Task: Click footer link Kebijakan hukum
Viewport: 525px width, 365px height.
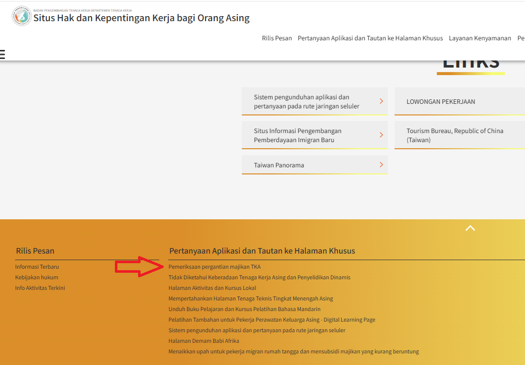Action: [36, 277]
